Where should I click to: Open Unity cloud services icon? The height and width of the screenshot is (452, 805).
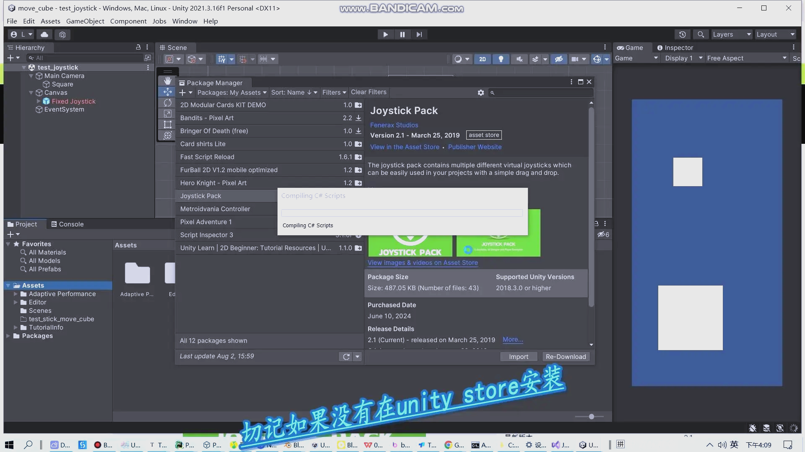[x=44, y=34]
